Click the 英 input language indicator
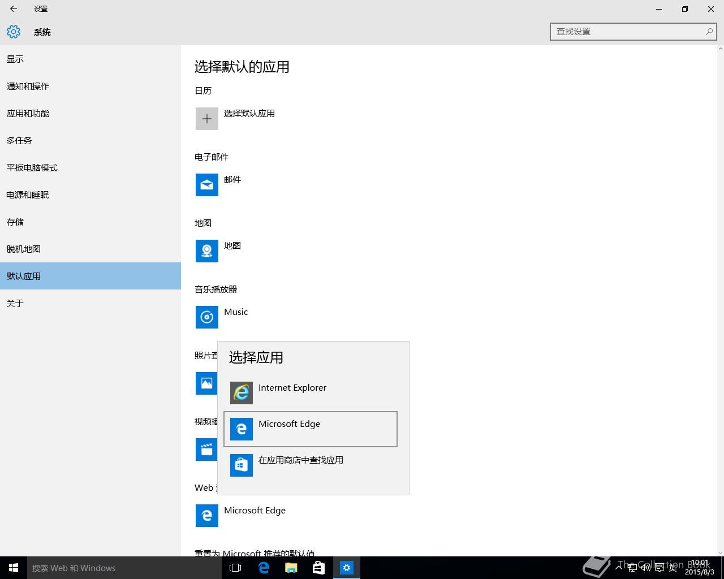The height and width of the screenshot is (579, 724). [673, 568]
